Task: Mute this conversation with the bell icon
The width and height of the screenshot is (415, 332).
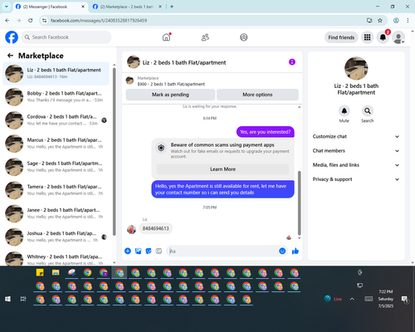Action: tap(344, 111)
